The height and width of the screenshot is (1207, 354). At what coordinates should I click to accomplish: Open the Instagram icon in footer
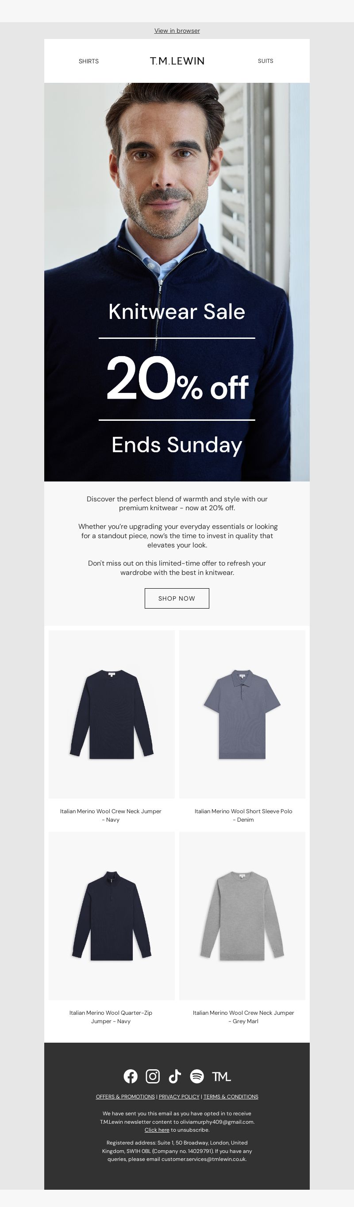click(153, 1076)
